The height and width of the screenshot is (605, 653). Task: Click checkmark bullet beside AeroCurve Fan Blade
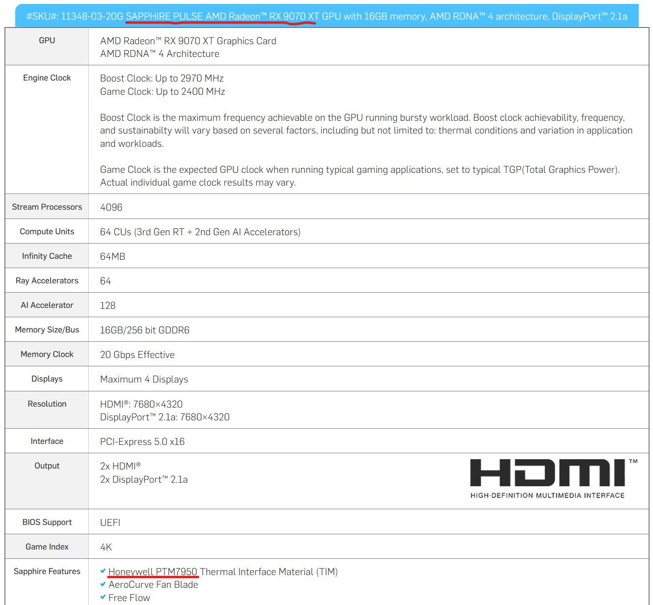tap(103, 584)
